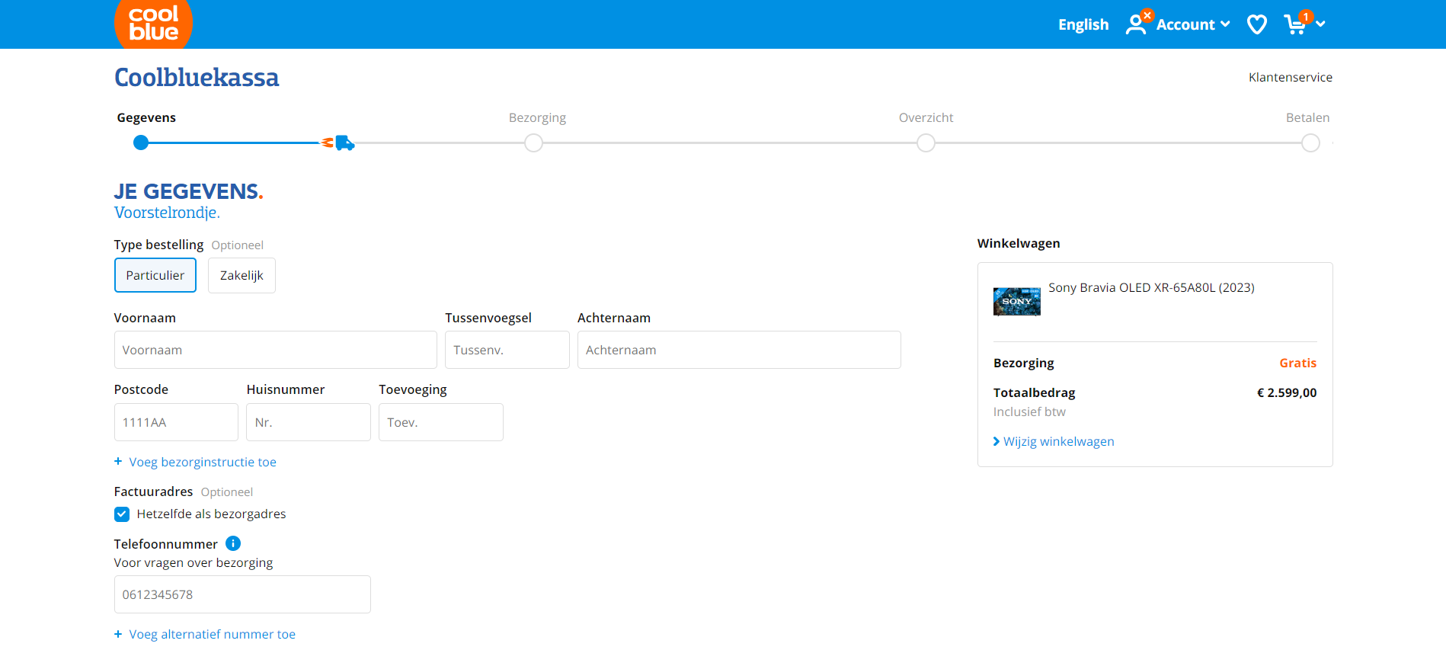This screenshot has height=650, width=1446.
Task: Click the Sony Bravia product thumbnail
Action: click(x=1016, y=301)
